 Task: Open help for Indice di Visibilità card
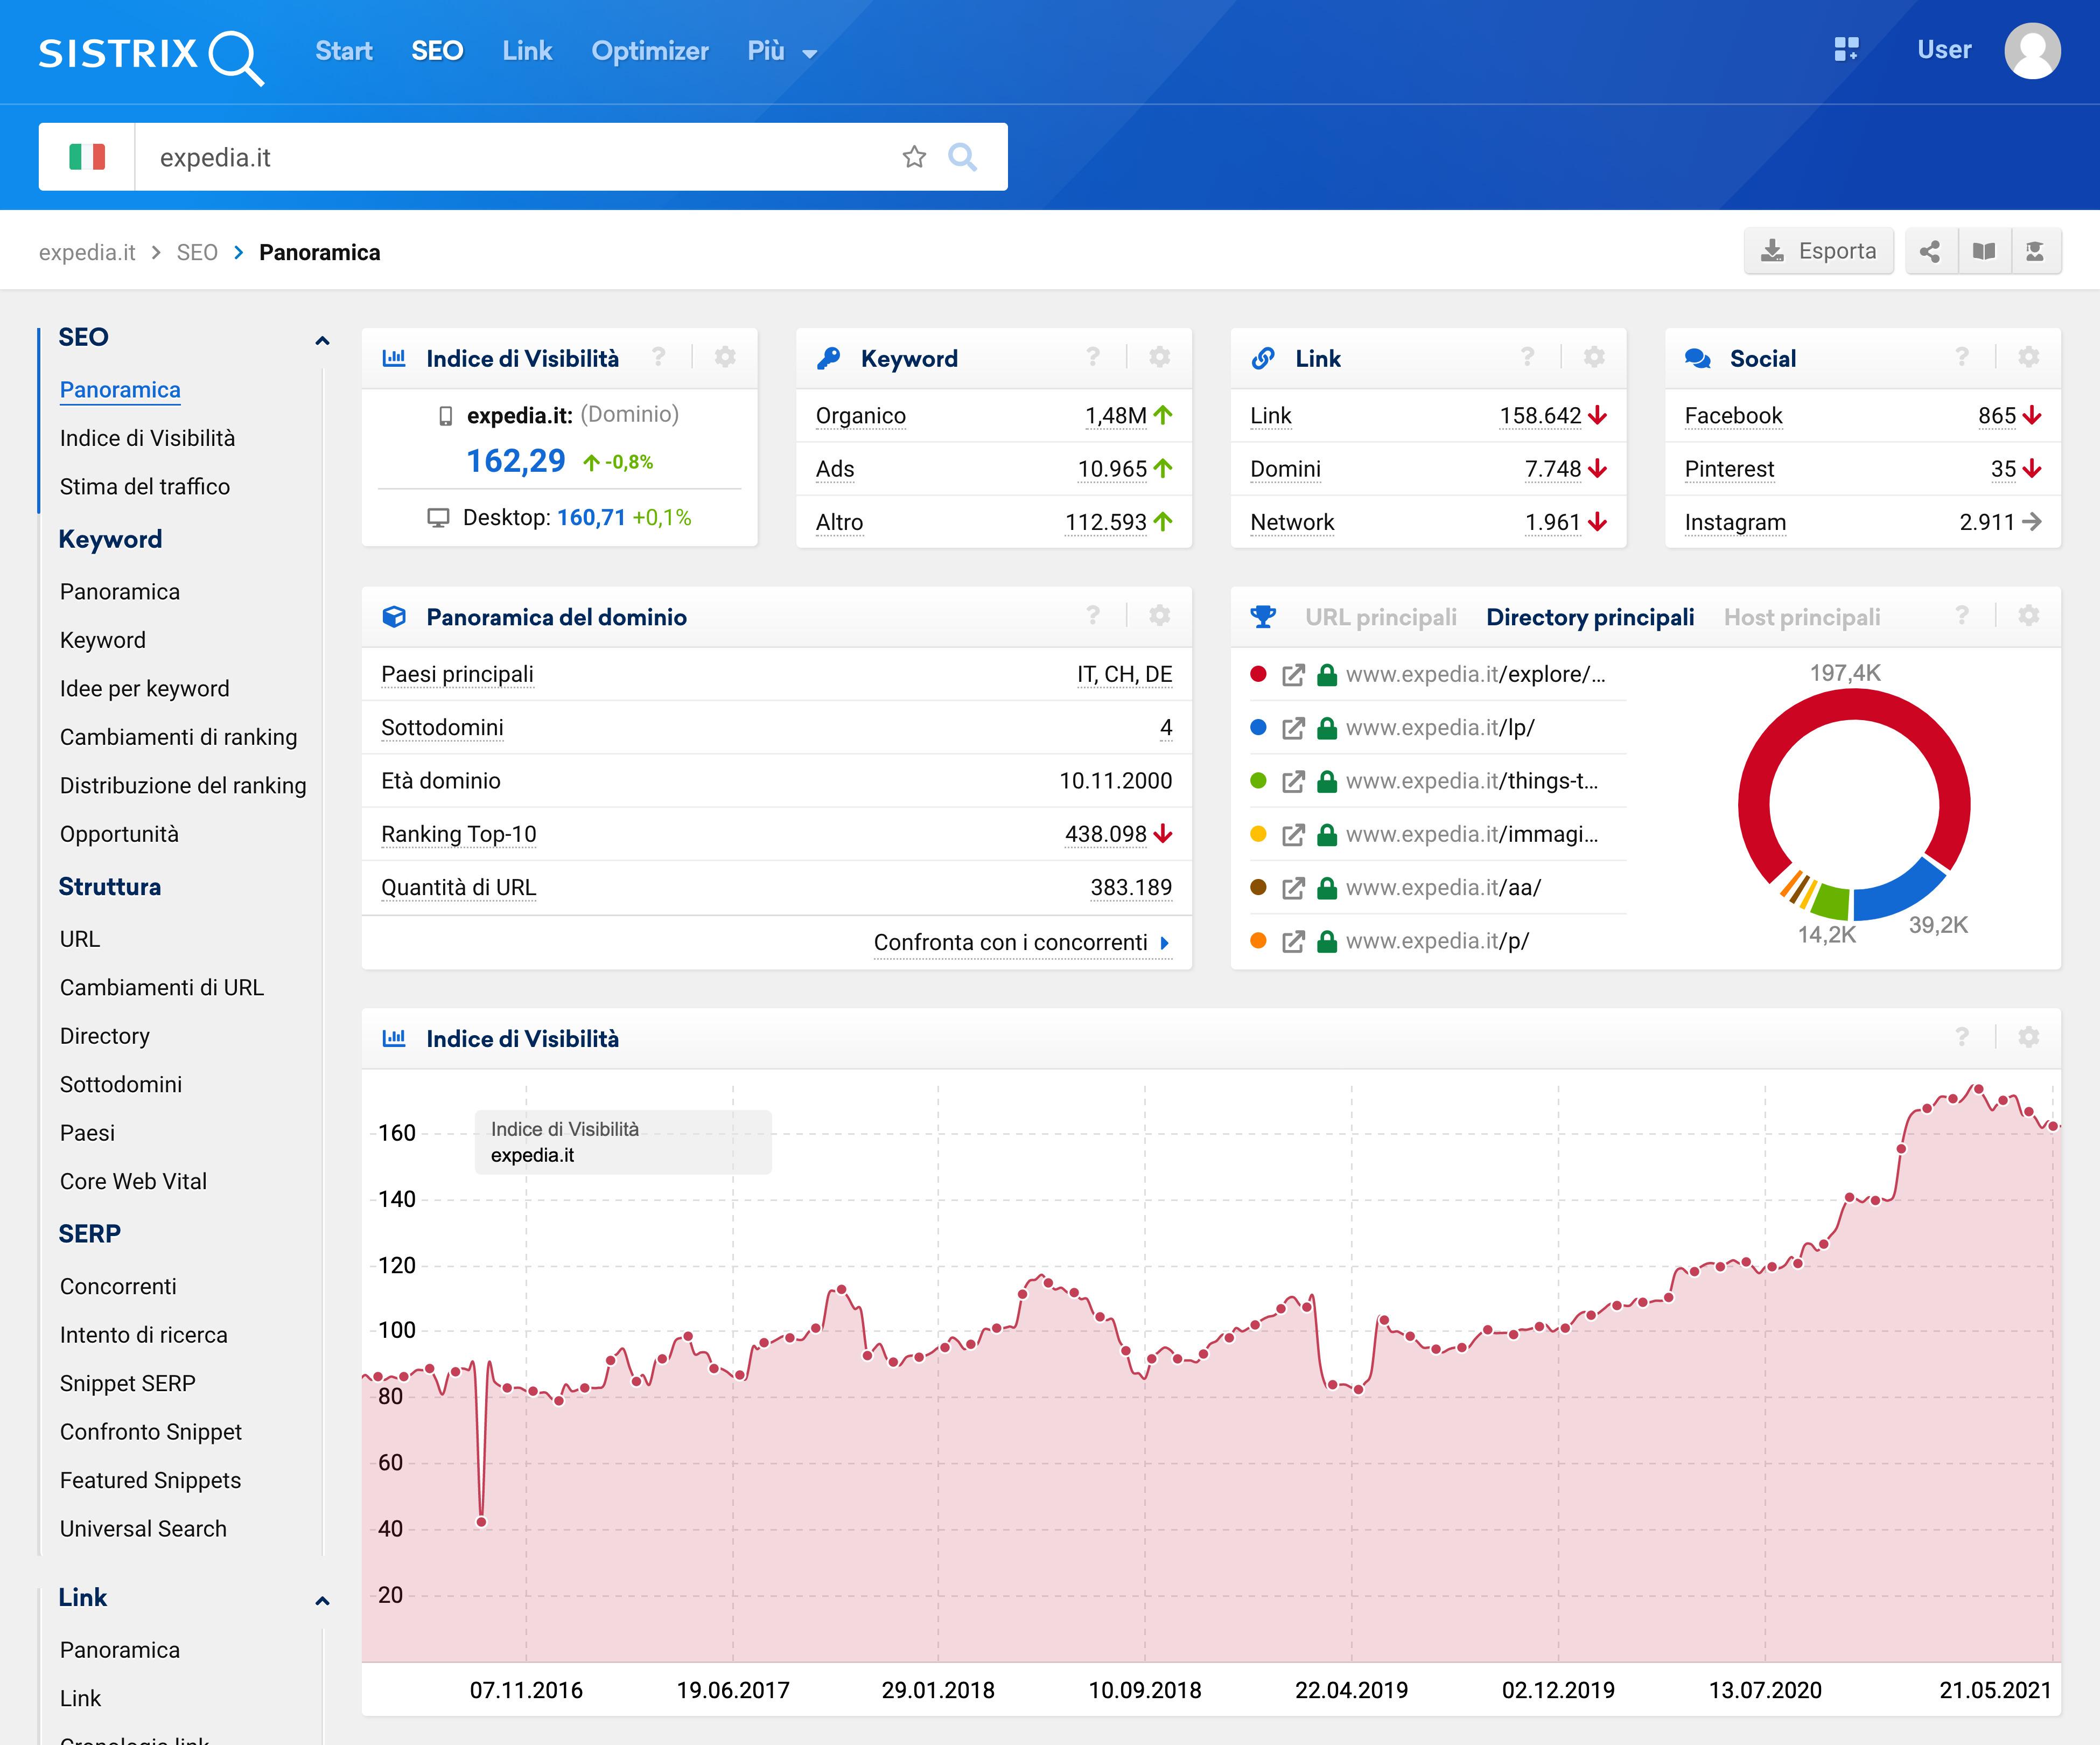pyautogui.click(x=658, y=357)
